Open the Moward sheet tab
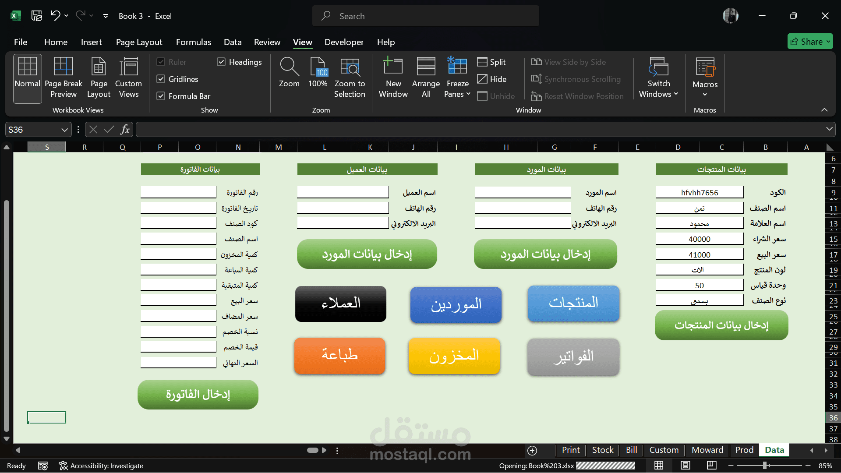 point(707,450)
